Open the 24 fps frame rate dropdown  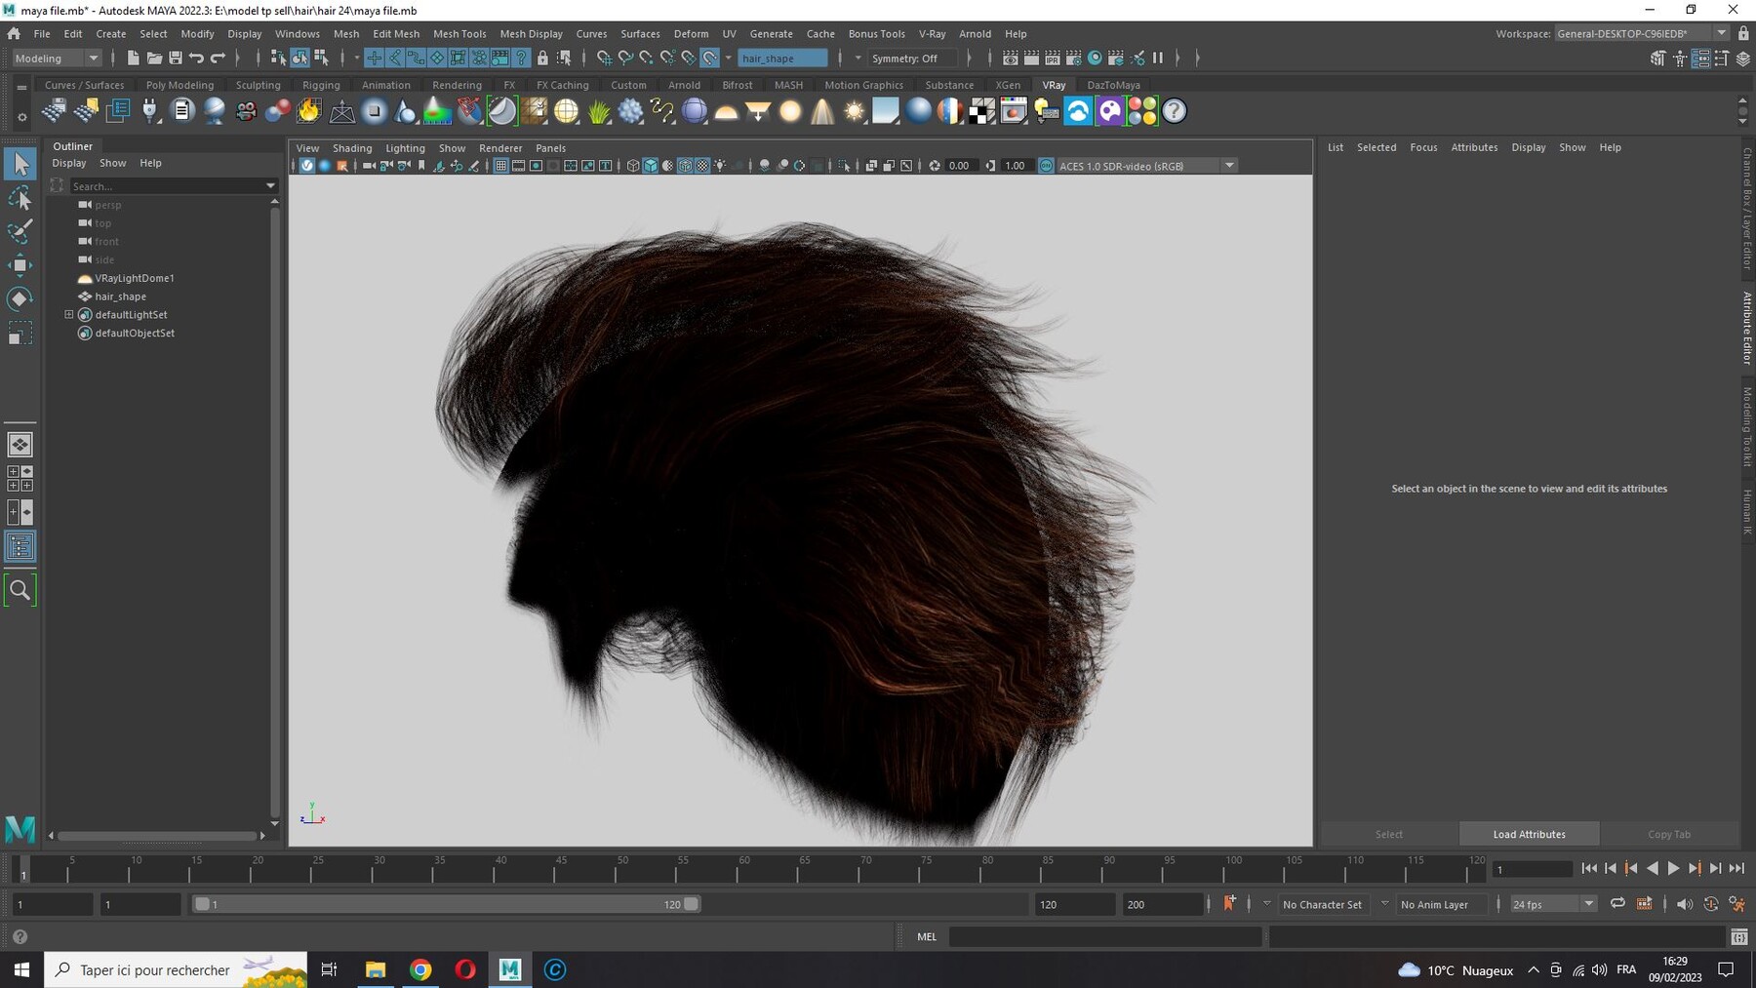point(1553,904)
